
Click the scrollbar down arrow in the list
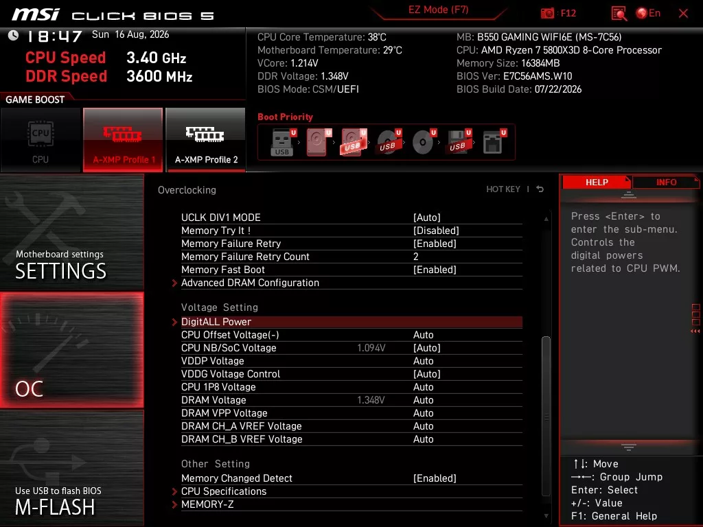[x=546, y=516]
